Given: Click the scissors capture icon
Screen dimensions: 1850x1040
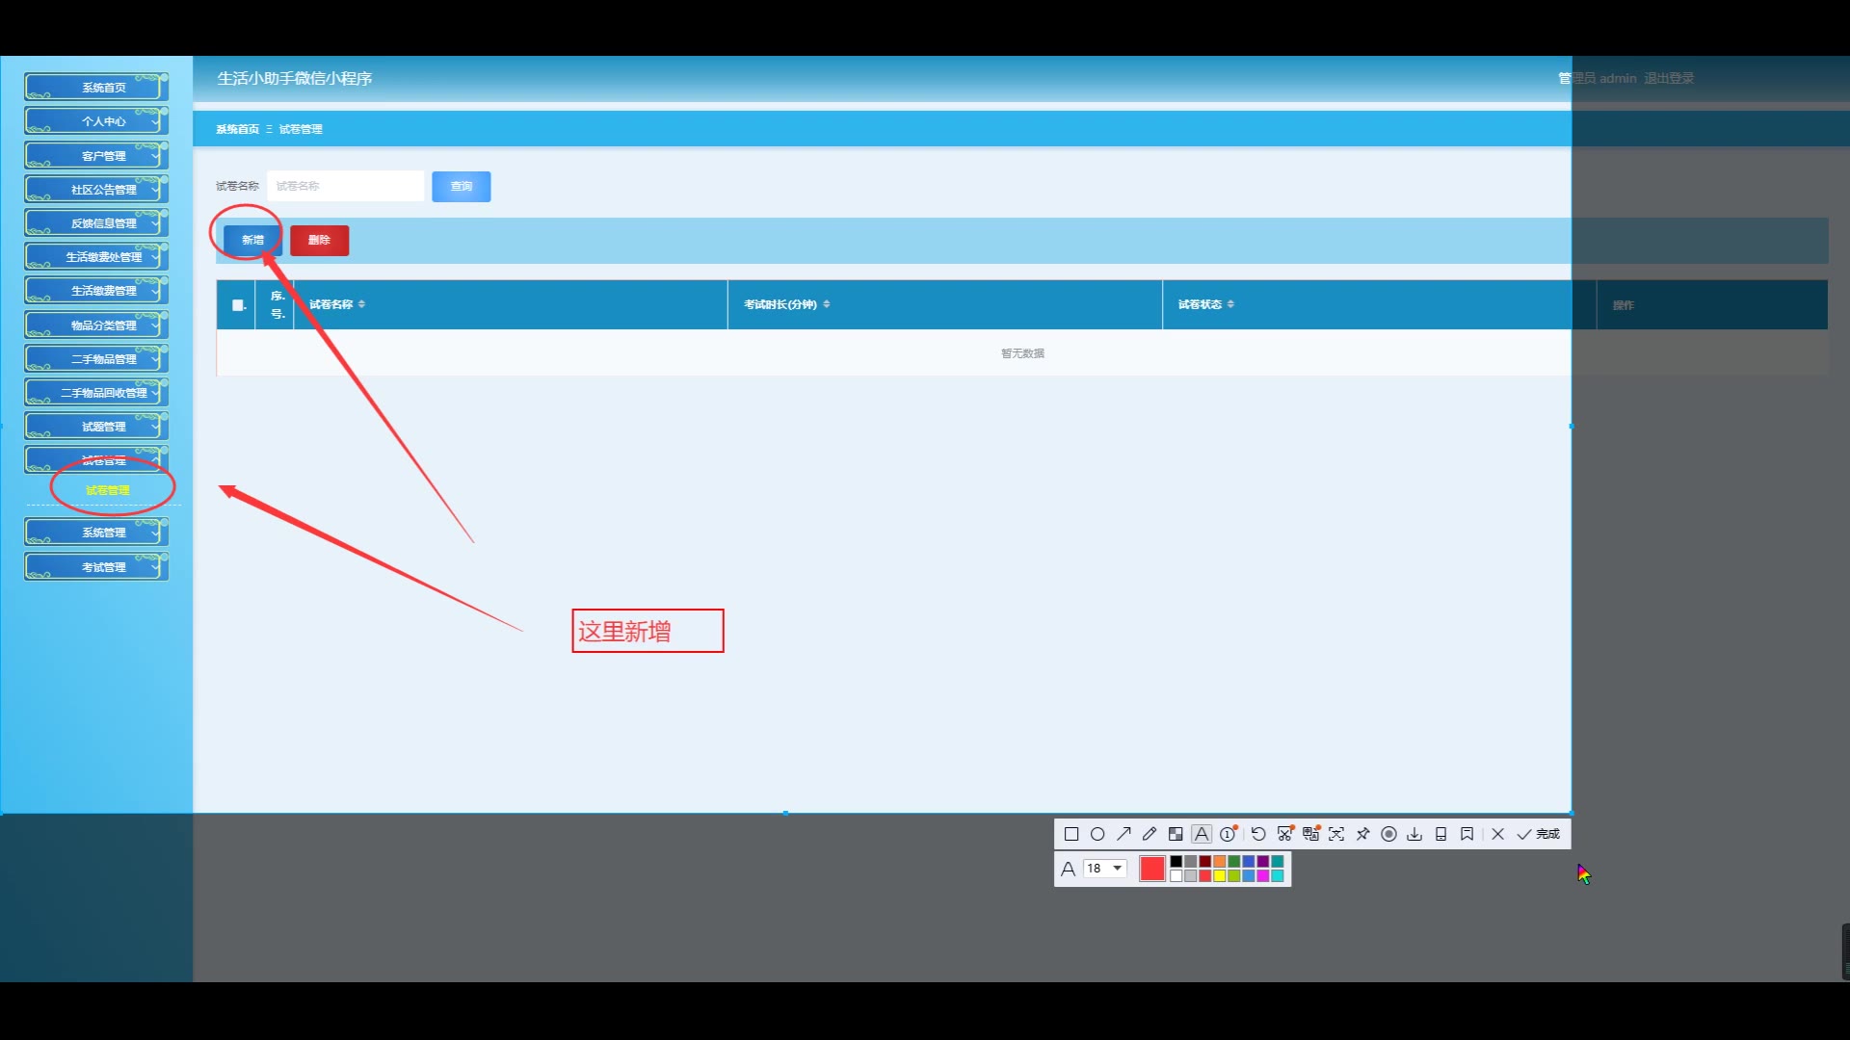Looking at the screenshot, I should [x=1284, y=834].
